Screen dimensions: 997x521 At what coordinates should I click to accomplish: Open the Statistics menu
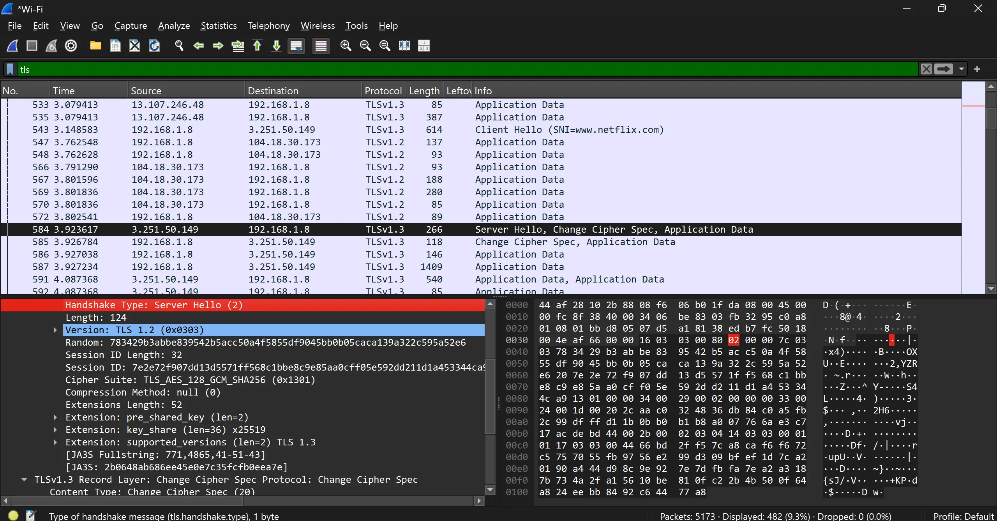[x=219, y=26]
